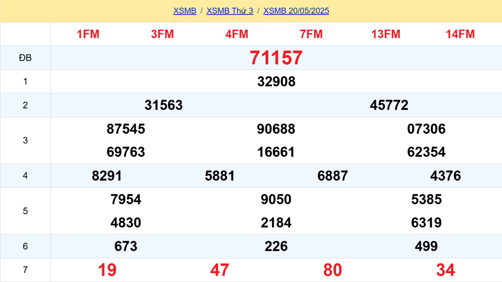Click fifth prize number 2184
This screenshot has height=282, width=502.
pos(276,222)
